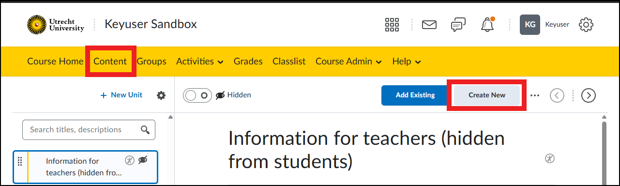The height and width of the screenshot is (186, 620).
Task: Open the three-dot more options menu
Action: (534, 95)
